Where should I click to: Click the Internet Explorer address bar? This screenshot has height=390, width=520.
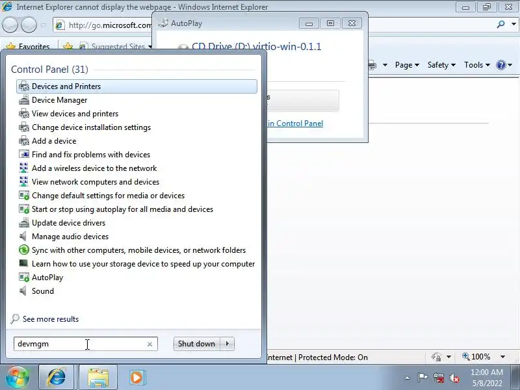(103, 25)
